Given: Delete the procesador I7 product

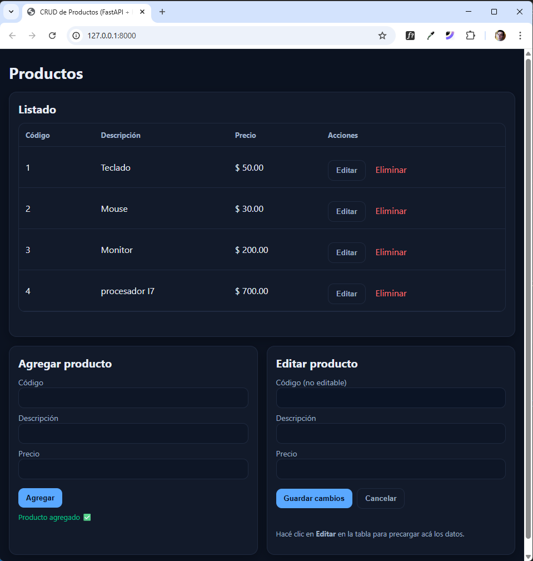Looking at the screenshot, I should point(391,294).
